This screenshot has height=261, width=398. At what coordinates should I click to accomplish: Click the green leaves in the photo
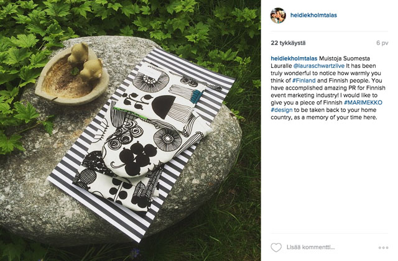(127, 18)
